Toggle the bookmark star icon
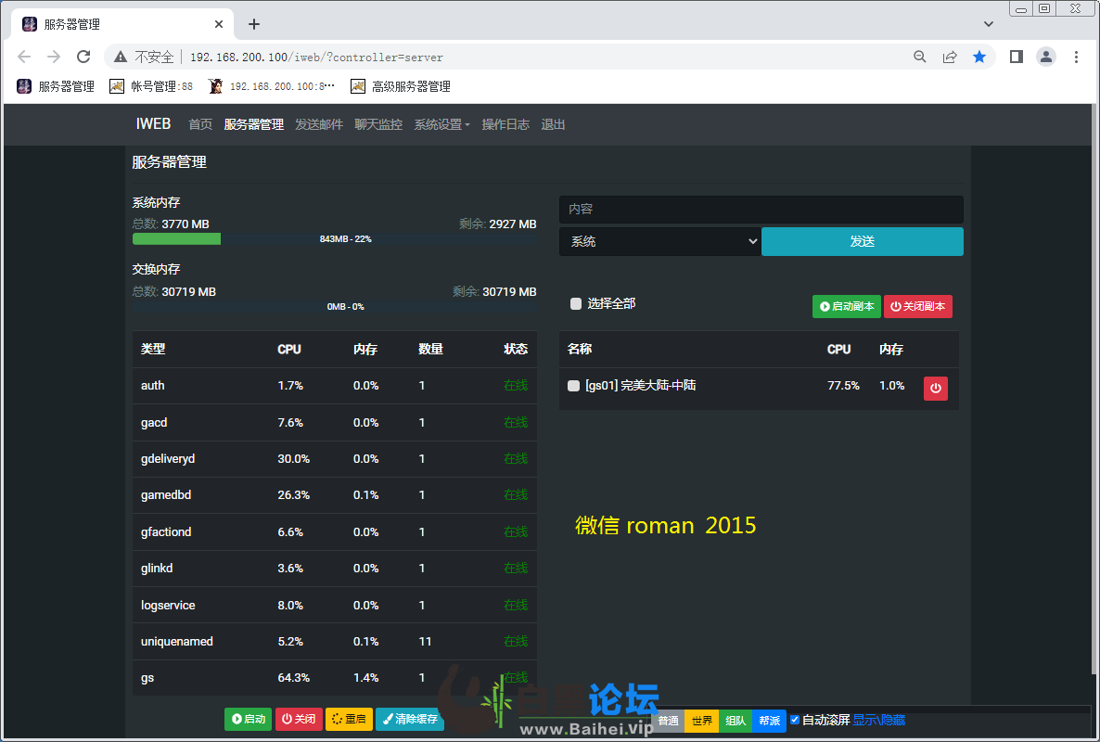Screen dimensions: 1100x742 click(979, 57)
